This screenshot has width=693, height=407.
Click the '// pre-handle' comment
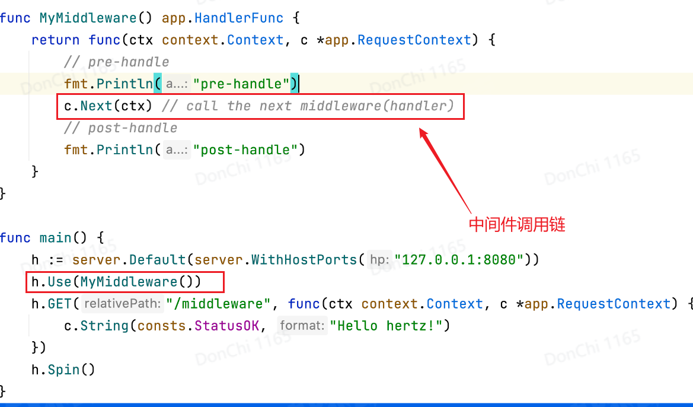(x=117, y=62)
